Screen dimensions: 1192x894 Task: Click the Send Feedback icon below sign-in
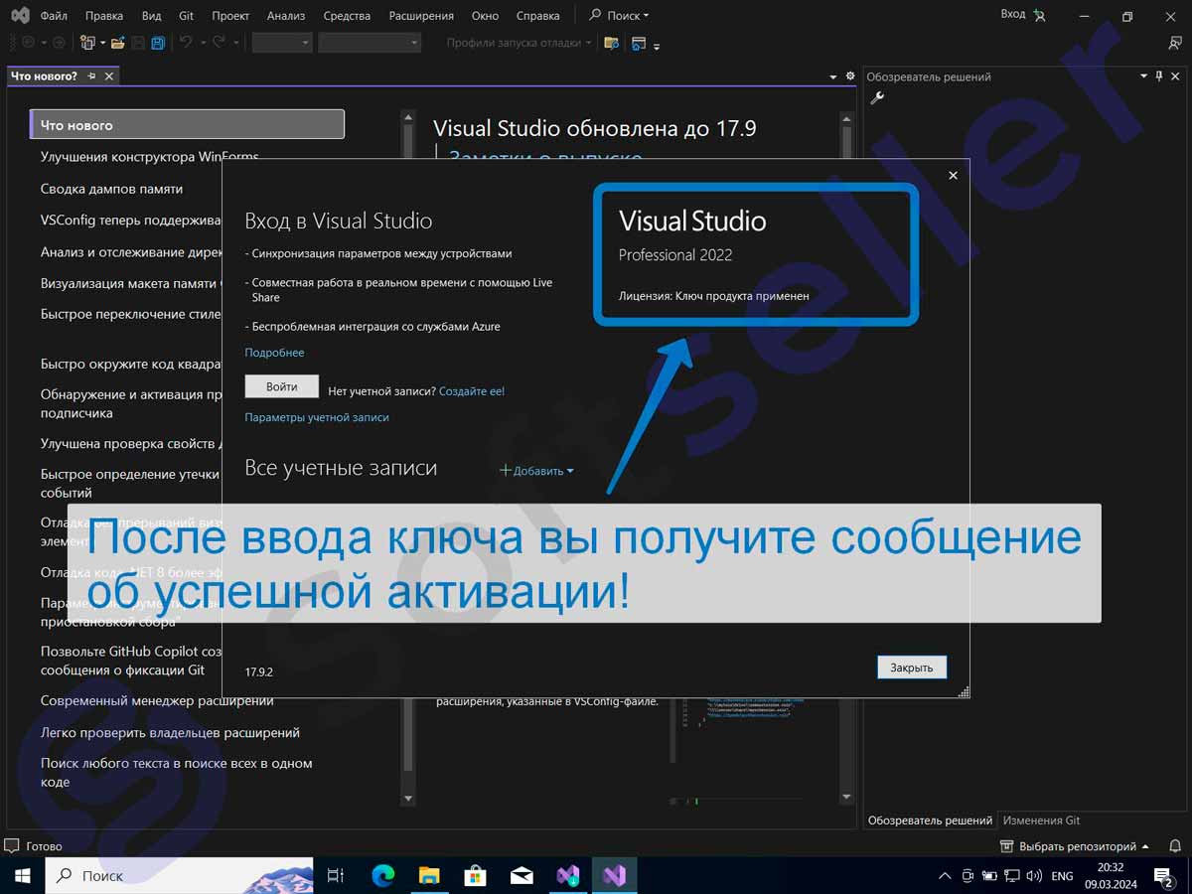tap(1175, 43)
